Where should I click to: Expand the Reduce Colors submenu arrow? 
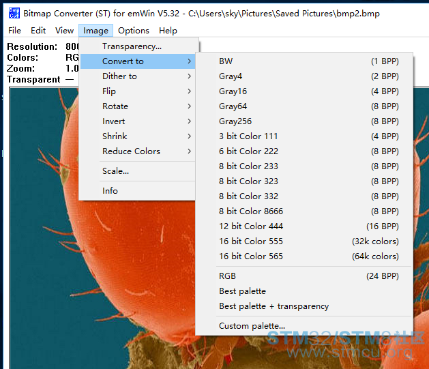pos(190,151)
